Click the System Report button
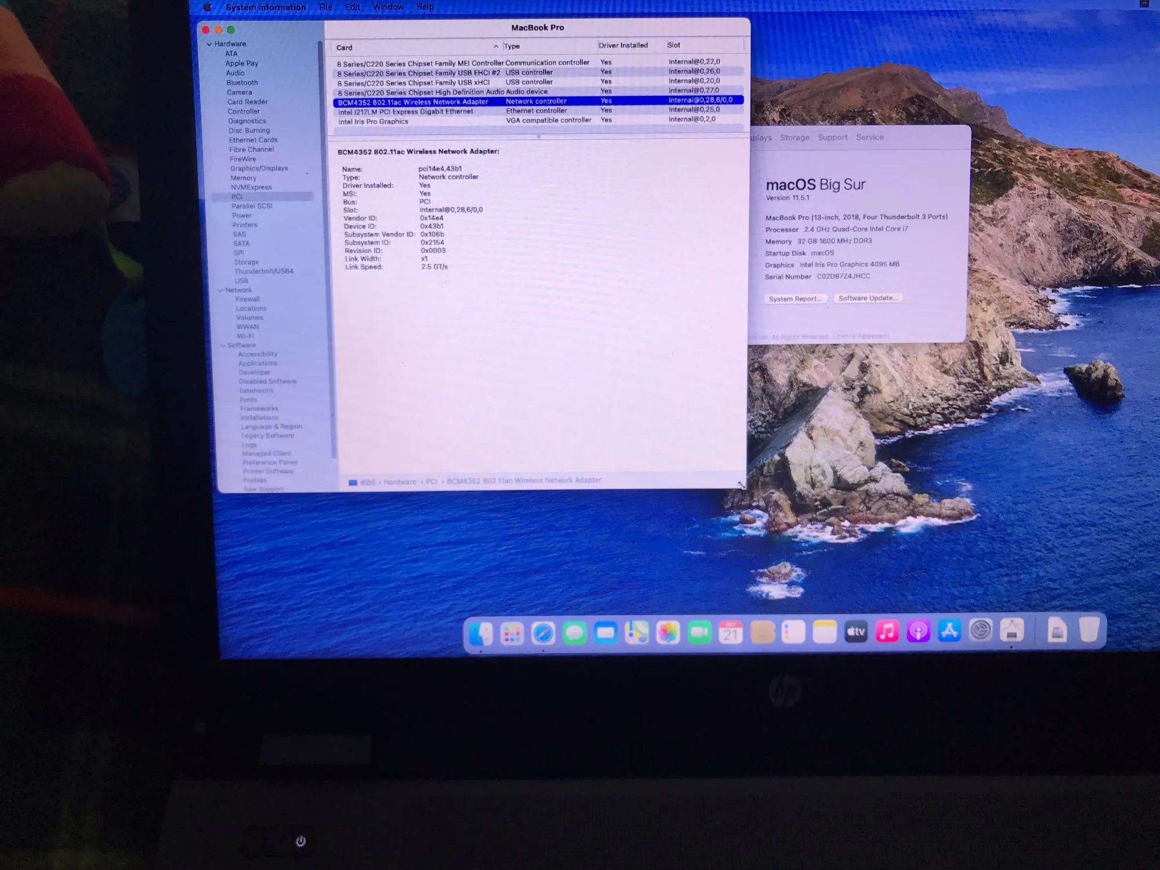 click(x=795, y=299)
